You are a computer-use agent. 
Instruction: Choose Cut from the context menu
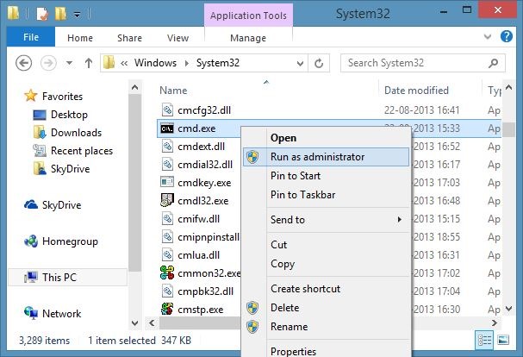[x=326, y=244]
